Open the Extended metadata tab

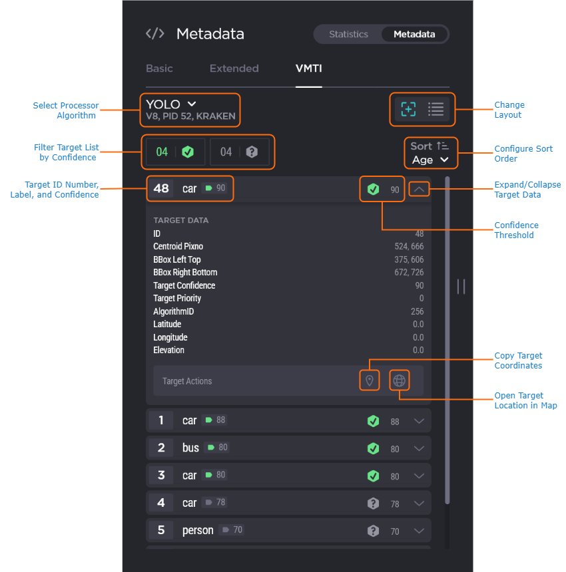pyautogui.click(x=234, y=69)
